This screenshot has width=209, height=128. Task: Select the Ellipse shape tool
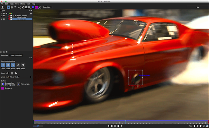[29, 7]
